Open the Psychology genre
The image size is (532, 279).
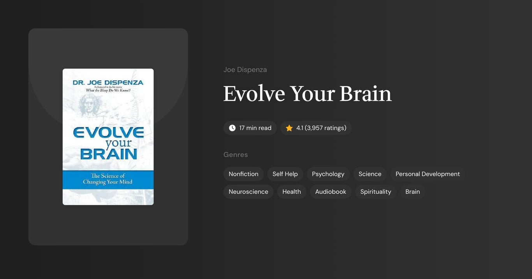click(x=328, y=174)
